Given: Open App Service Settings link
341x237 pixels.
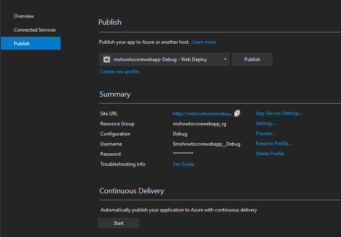Looking at the screenshot, I should click(x=279, y=113).
